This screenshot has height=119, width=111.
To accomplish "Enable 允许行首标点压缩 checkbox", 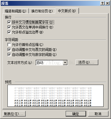I will click(x=9, y=45).
